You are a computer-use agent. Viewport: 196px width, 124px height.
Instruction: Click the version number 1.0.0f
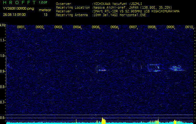pos(43,2)
